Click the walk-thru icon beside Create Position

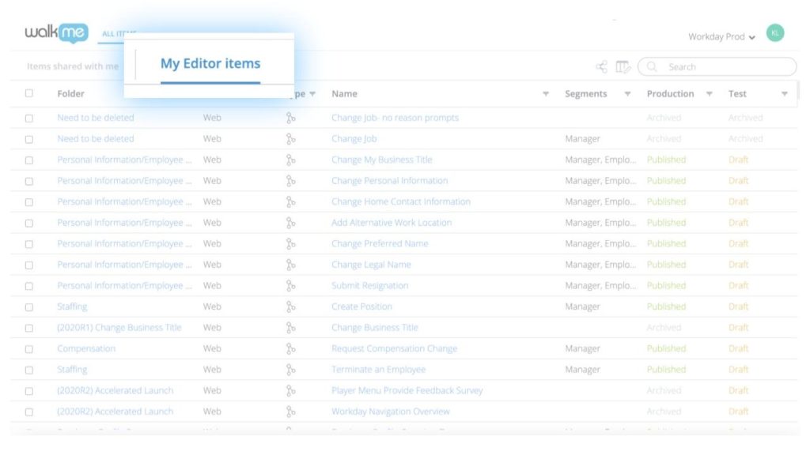(293, 306)
